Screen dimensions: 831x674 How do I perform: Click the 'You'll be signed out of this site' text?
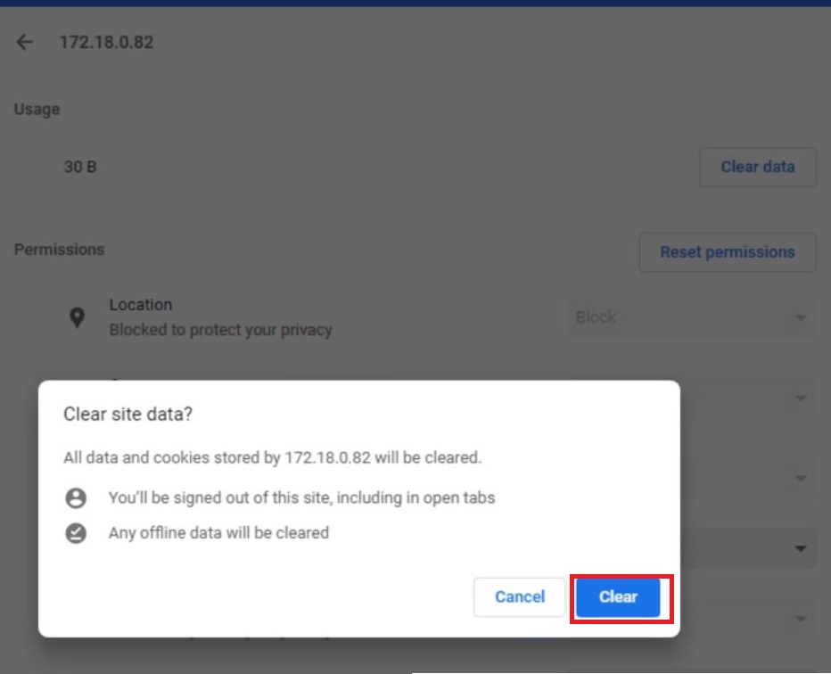[x=301, y=497]
